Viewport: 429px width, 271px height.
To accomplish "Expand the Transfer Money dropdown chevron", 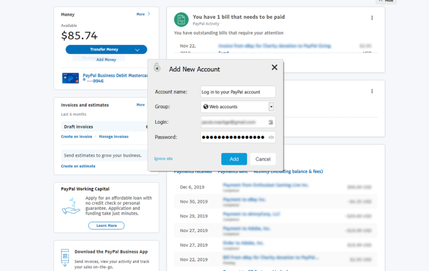I will pos(137,50).
